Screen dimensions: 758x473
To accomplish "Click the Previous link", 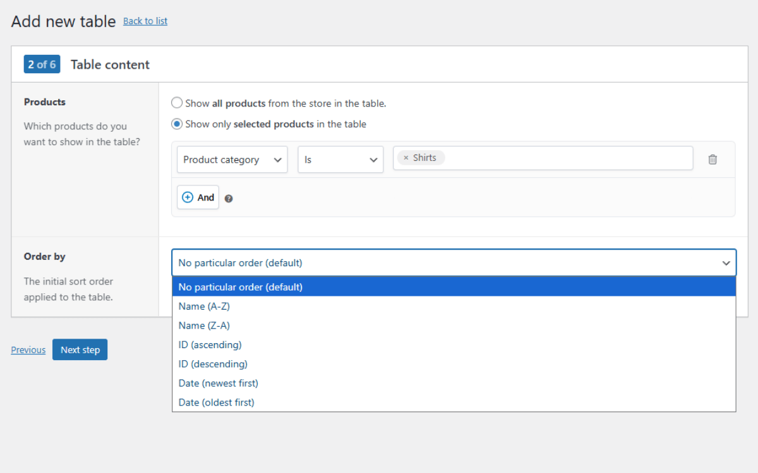I will 28,349.
